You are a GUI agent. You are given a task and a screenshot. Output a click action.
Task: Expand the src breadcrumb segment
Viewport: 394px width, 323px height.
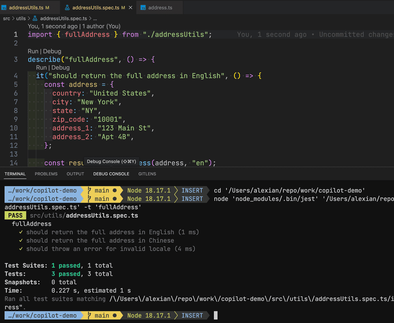7,18
